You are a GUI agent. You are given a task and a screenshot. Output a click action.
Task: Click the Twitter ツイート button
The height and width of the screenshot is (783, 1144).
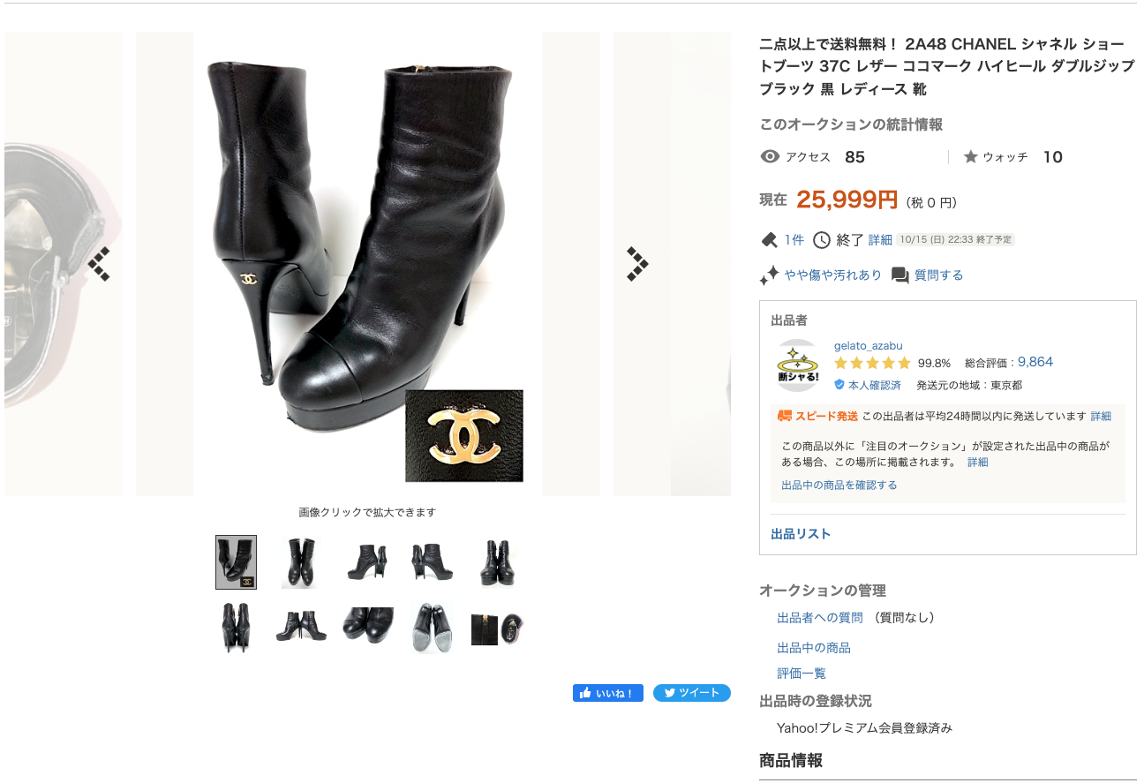pyautogui.click(x=692, y=693)
